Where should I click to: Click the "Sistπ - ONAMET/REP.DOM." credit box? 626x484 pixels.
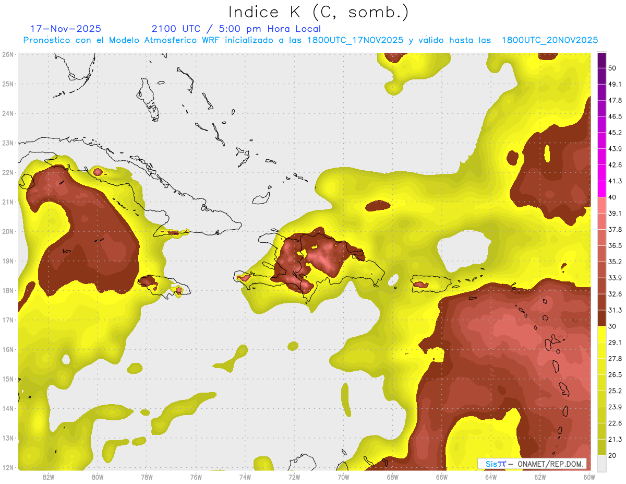[532, 464]
